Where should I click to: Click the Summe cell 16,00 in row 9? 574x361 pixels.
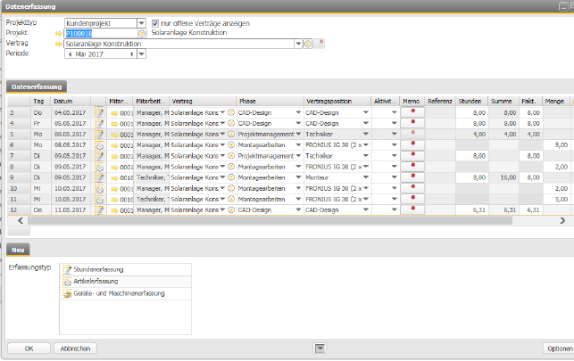(503, 177)
